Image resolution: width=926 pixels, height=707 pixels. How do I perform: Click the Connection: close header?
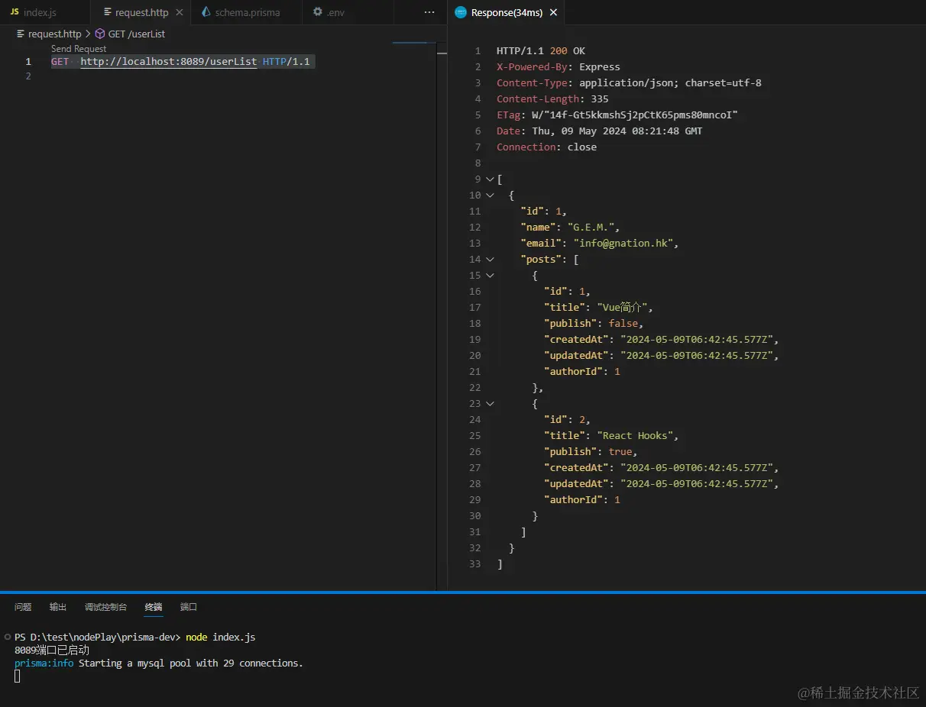pyautogui.click(x=547, y=147)
